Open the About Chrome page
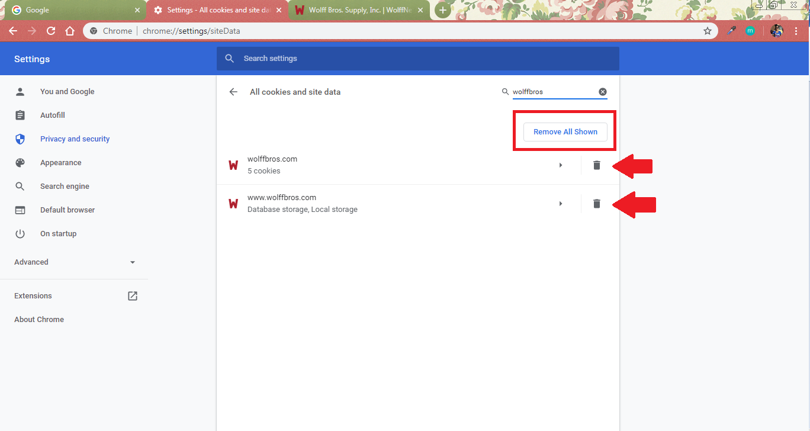The image size is (810, 431). (x=39, y=320)
